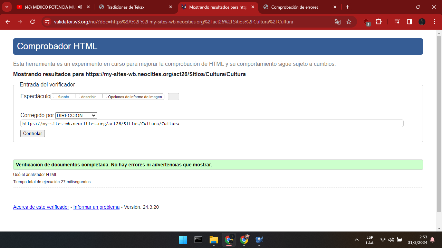Click the document URL input field

212,123
